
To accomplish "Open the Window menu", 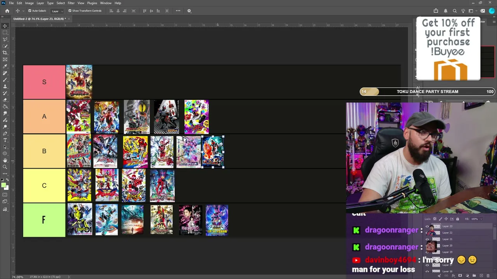I will [x=106, y=3].
